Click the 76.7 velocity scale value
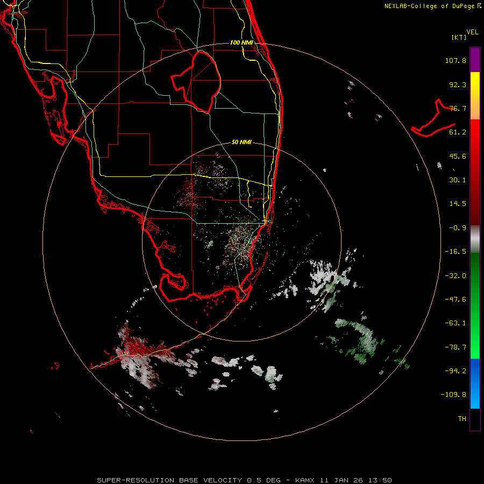 (x=458, y=108)
